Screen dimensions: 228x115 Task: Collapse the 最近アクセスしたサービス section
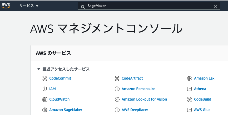(38, 69)
